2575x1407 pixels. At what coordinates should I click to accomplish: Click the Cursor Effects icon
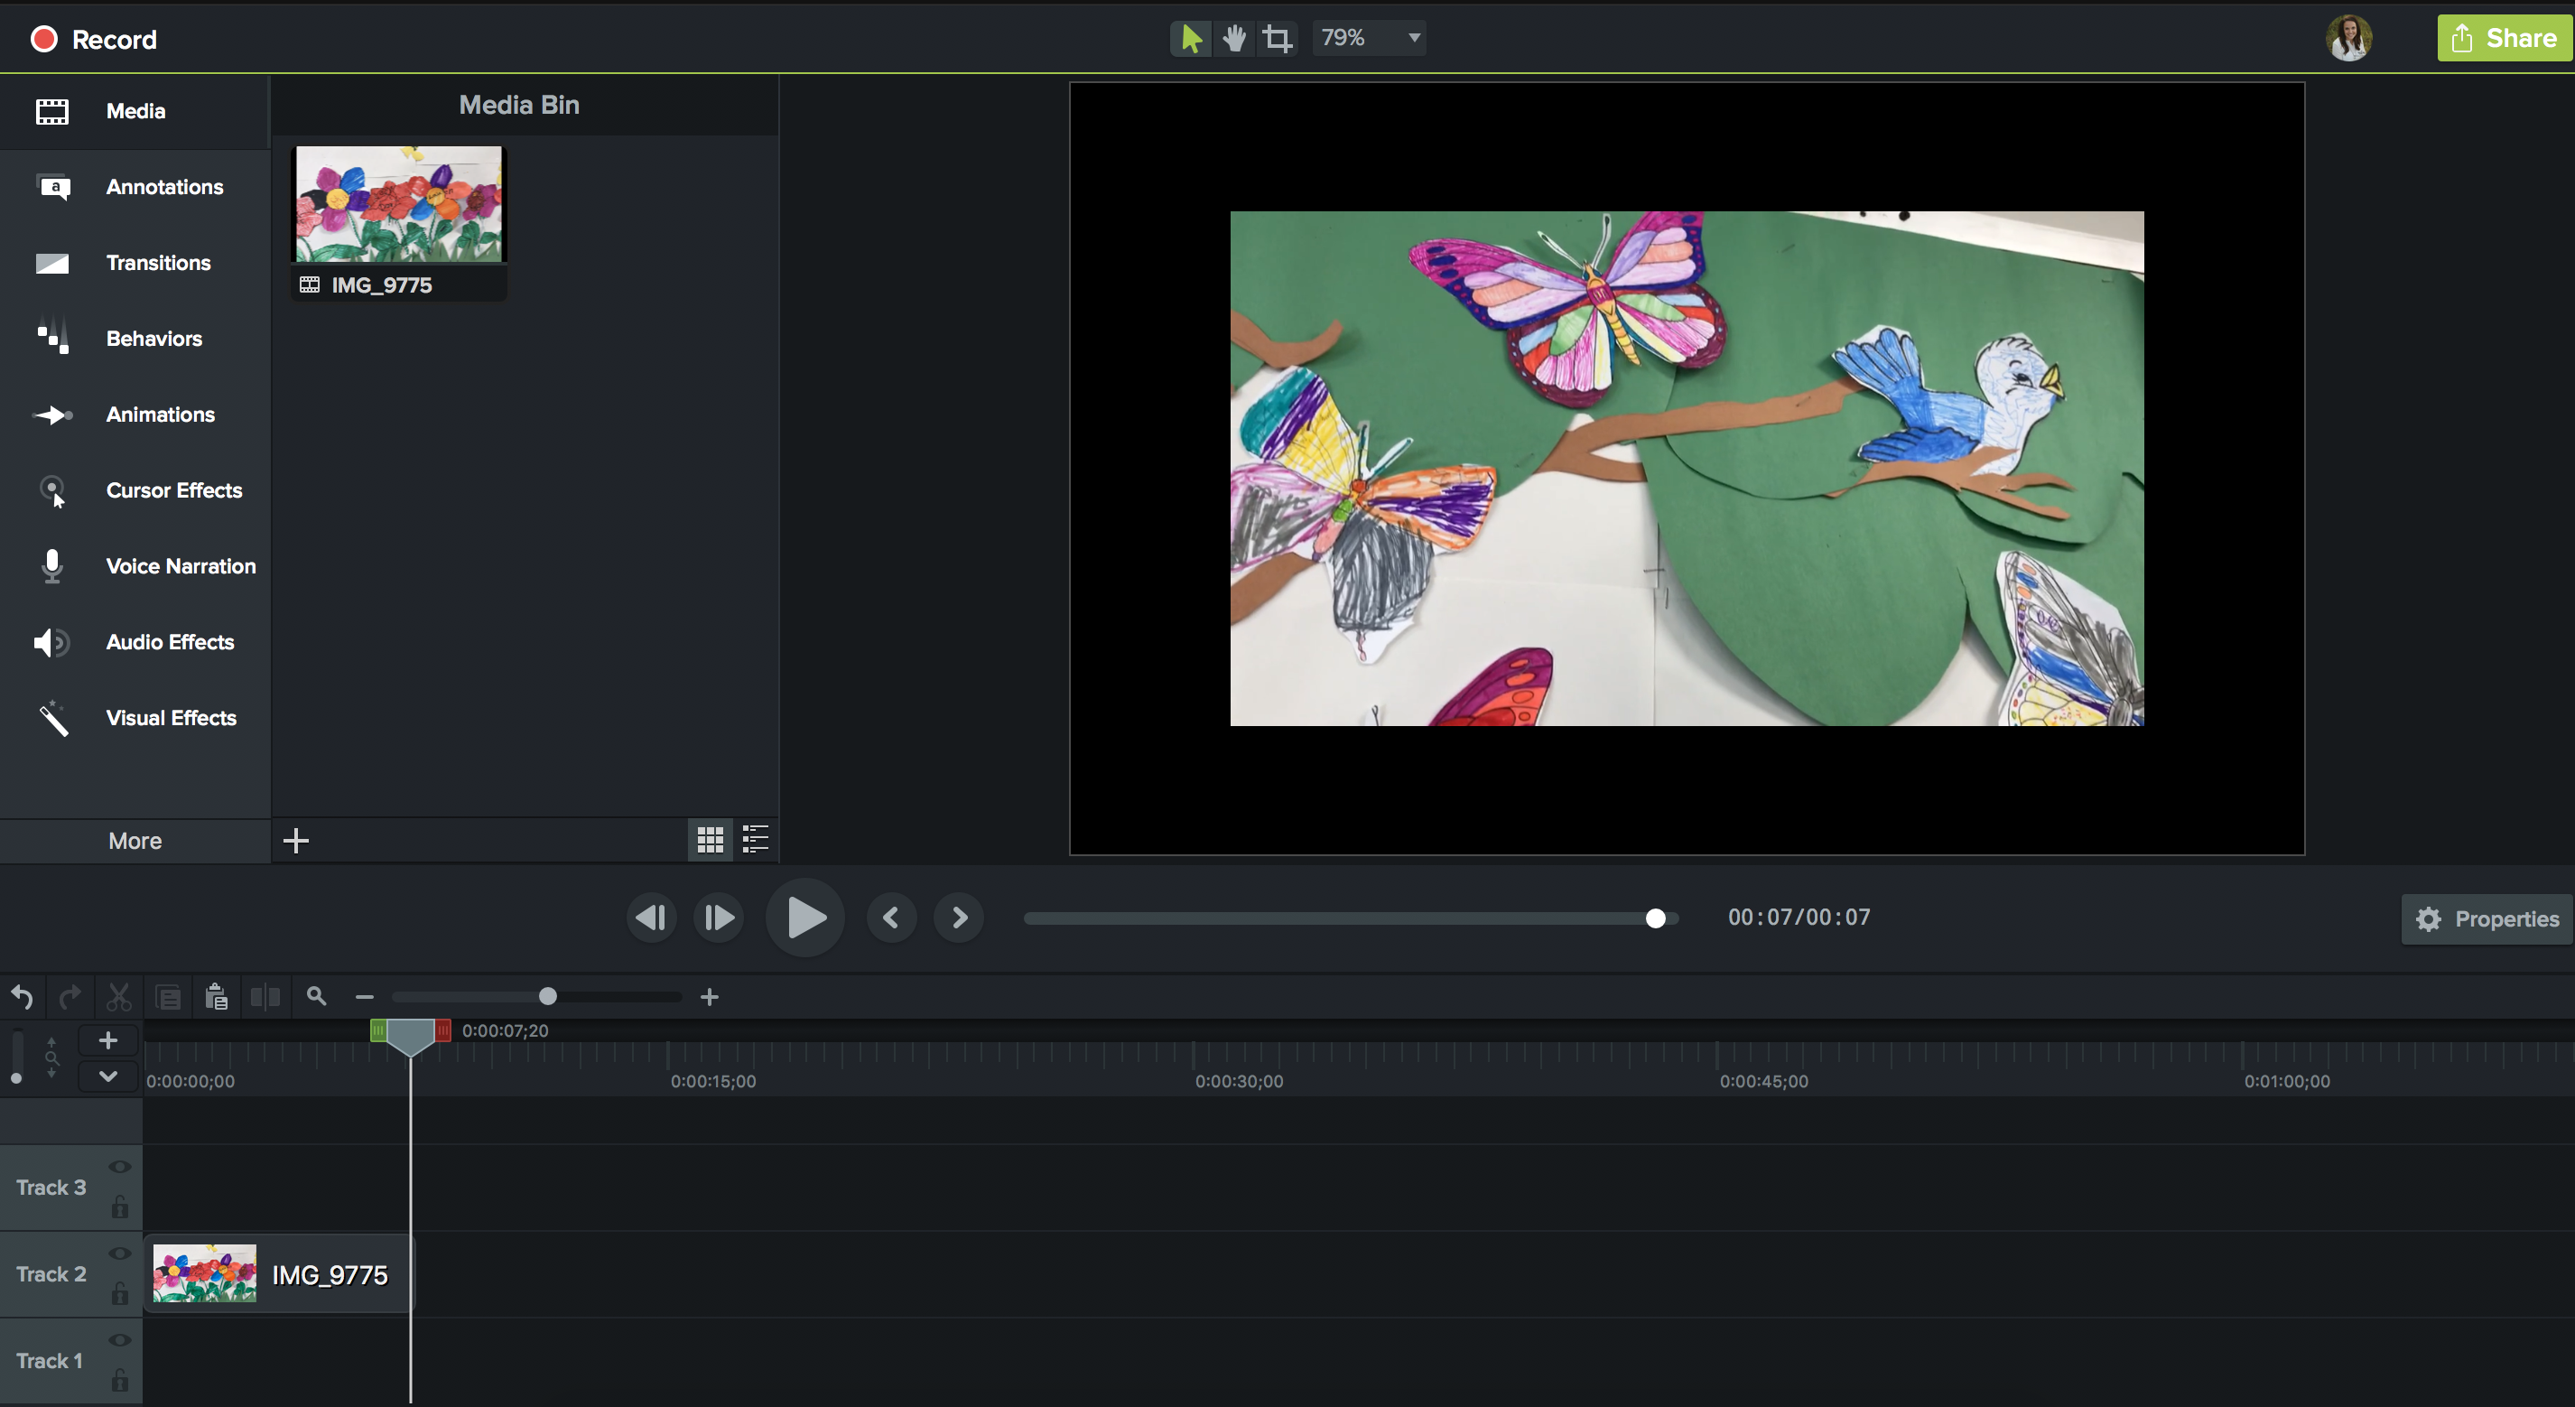(52, 491)
